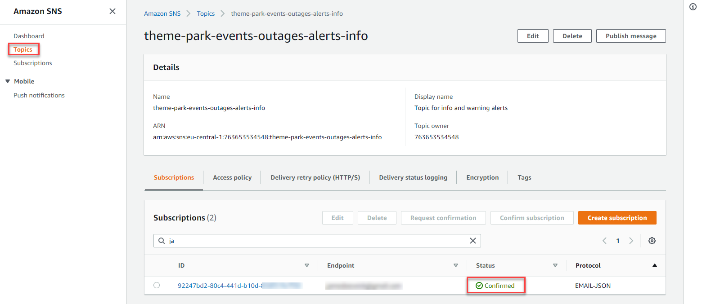Viewport: 702px width, 304px height.
Task: Open the info panel icon
Action: (x=693, y=7)
